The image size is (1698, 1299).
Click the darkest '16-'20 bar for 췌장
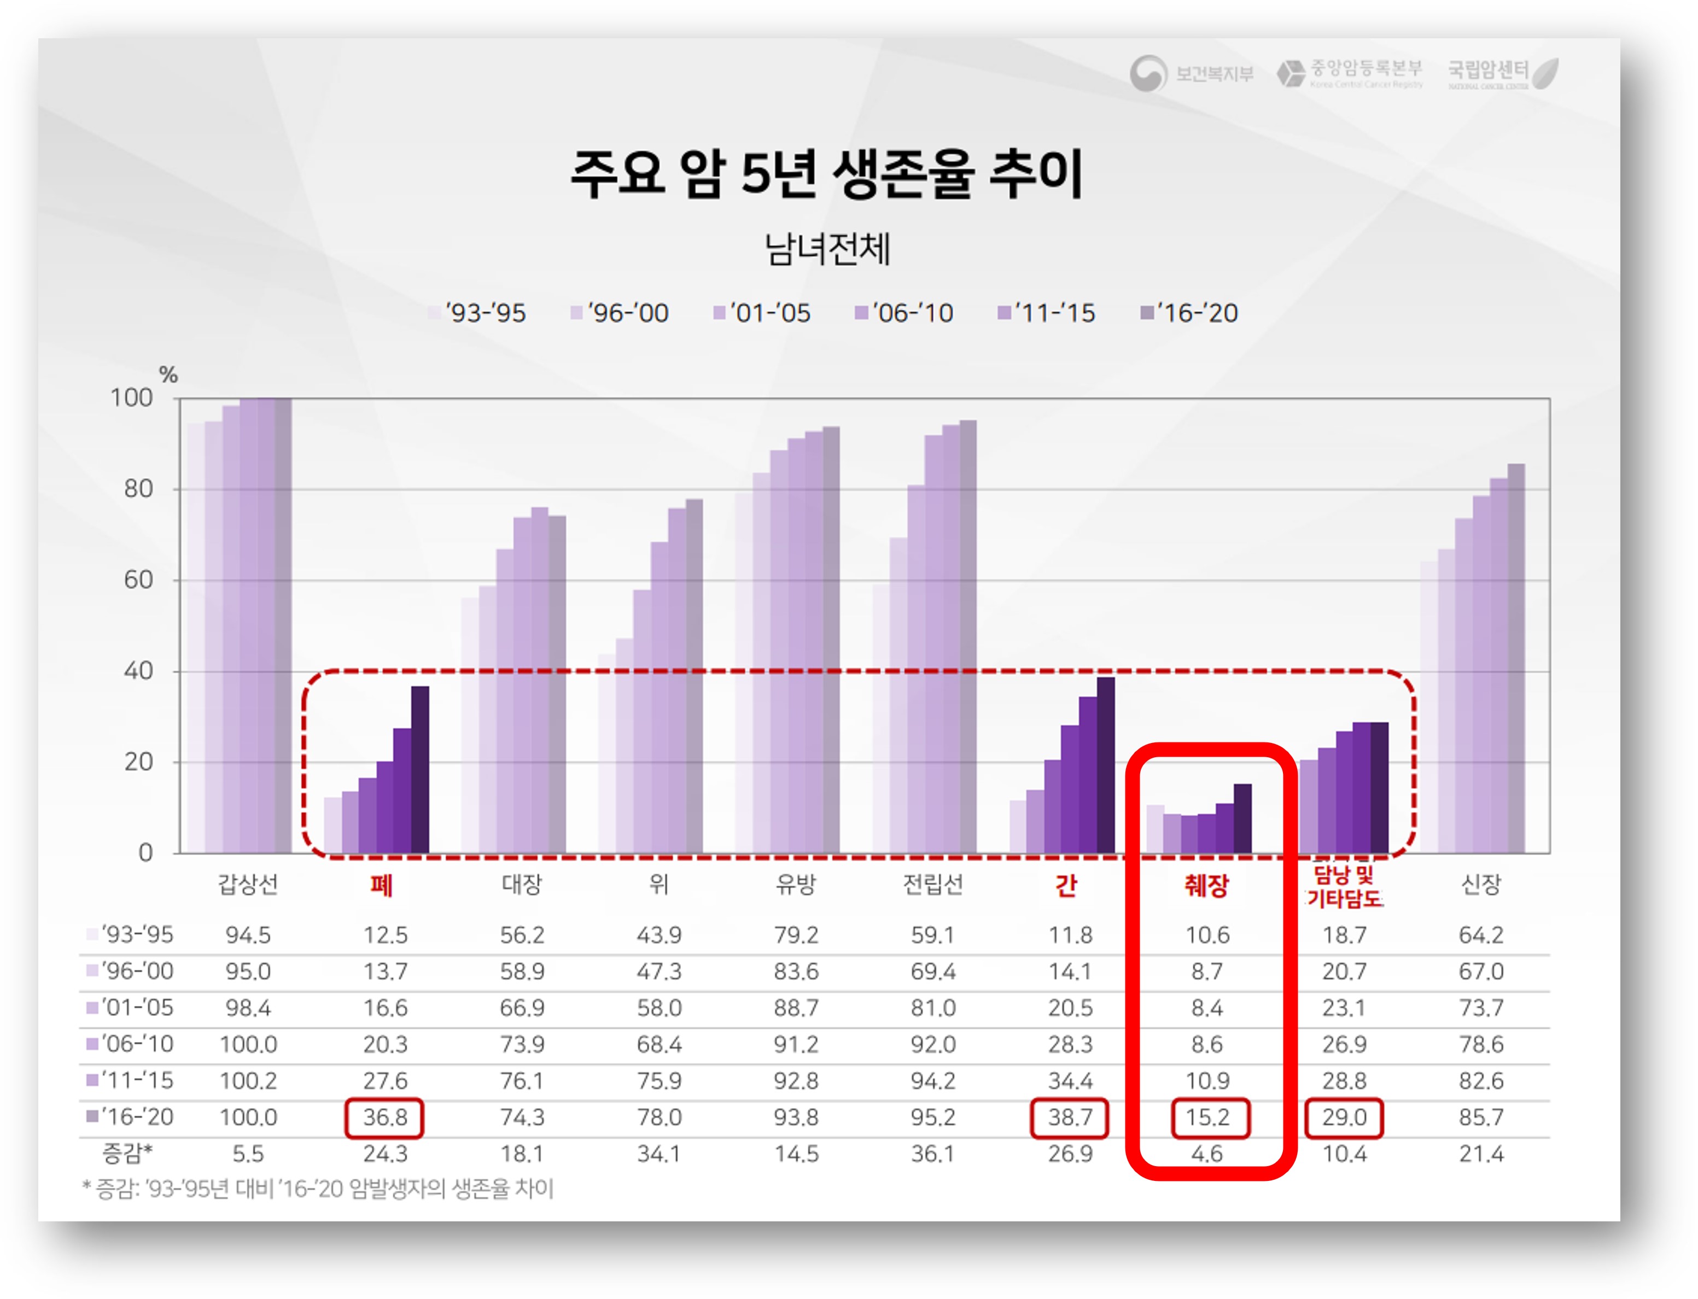1242,819
